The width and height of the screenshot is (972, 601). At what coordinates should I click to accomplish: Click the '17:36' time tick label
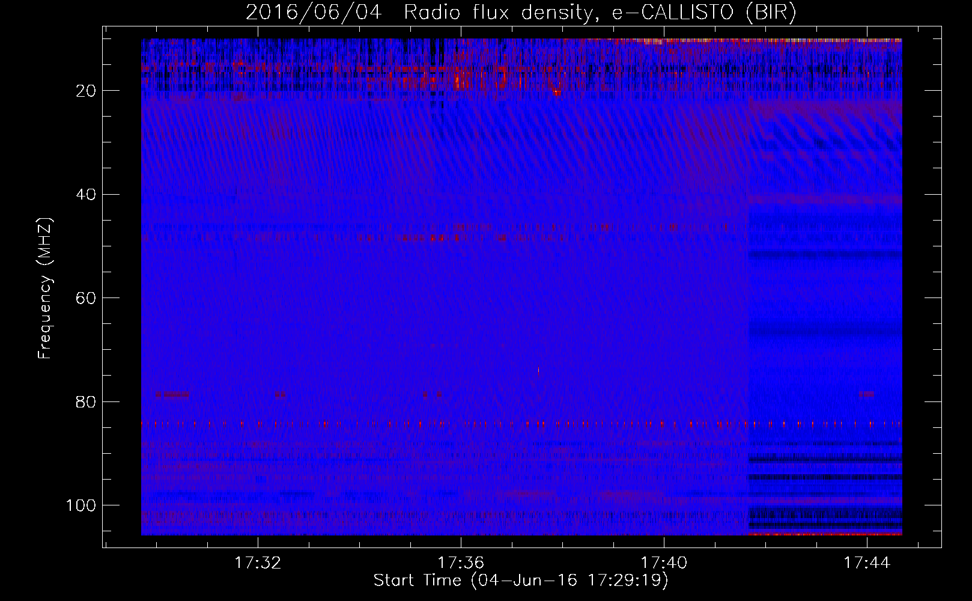point(461,563)
